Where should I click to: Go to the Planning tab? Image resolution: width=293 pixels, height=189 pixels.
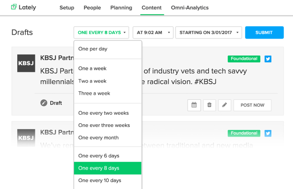121,8
